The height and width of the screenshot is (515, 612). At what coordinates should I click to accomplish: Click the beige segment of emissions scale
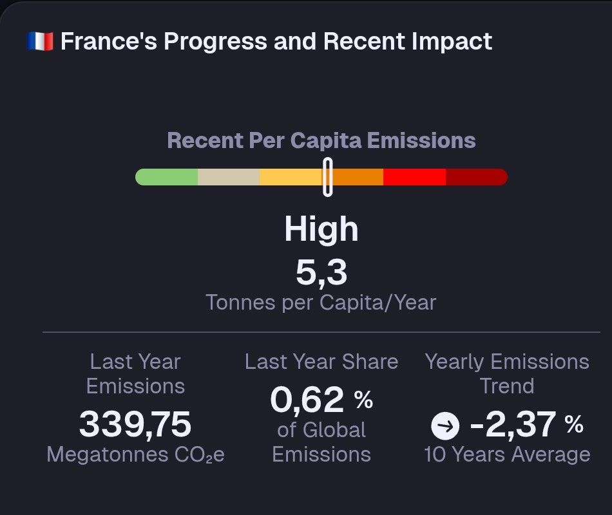point(229,177)
